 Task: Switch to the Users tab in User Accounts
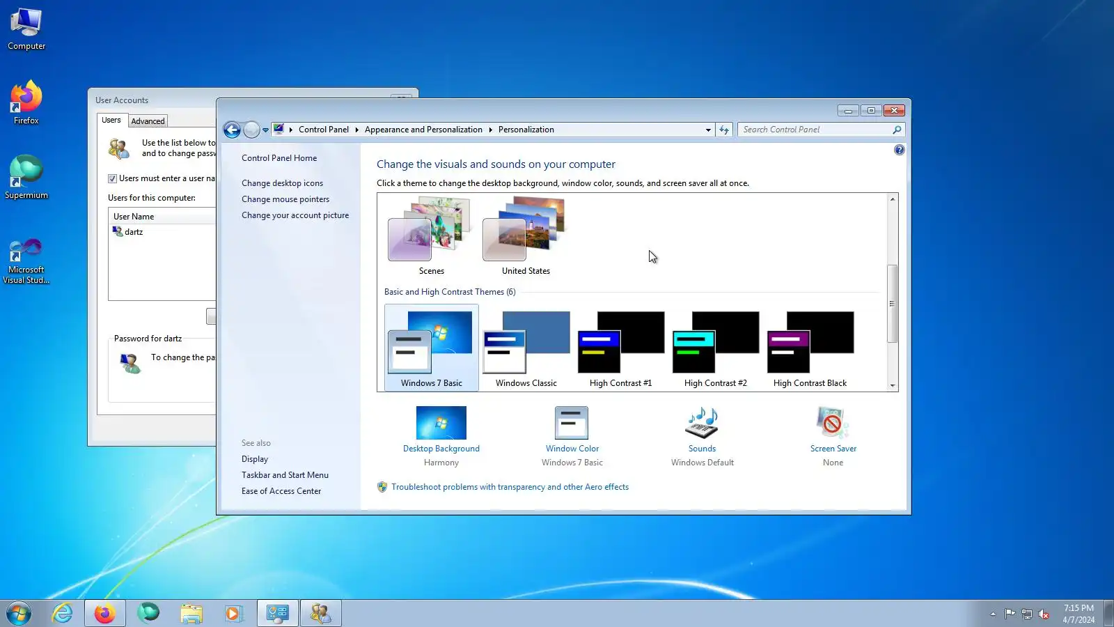tap(111, 121)
